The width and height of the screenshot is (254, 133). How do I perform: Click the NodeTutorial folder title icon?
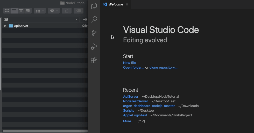(x=62, y=3)
